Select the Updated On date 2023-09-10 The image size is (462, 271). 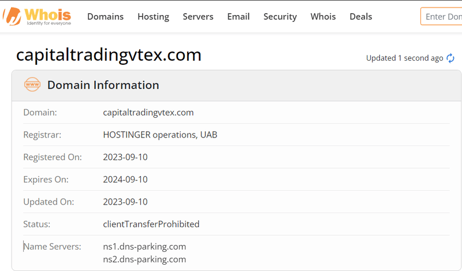pyautogui.click(x=125, y=202)
